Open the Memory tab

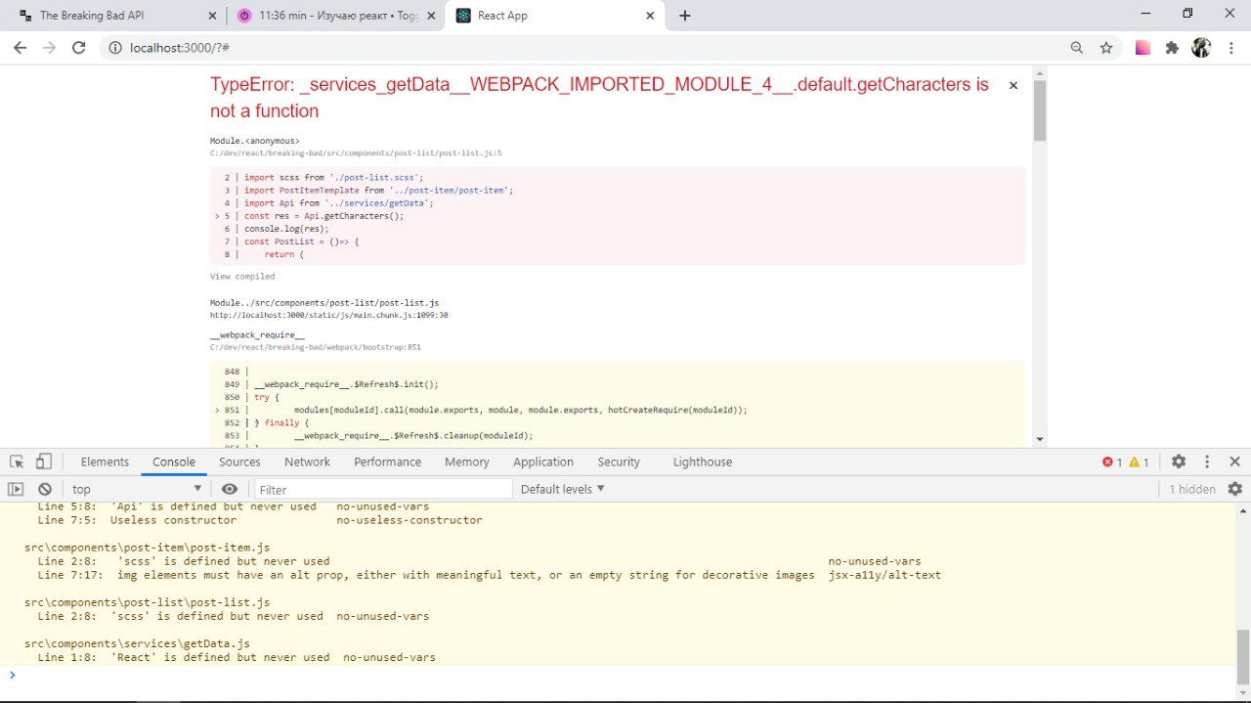[x=466, y=461]
